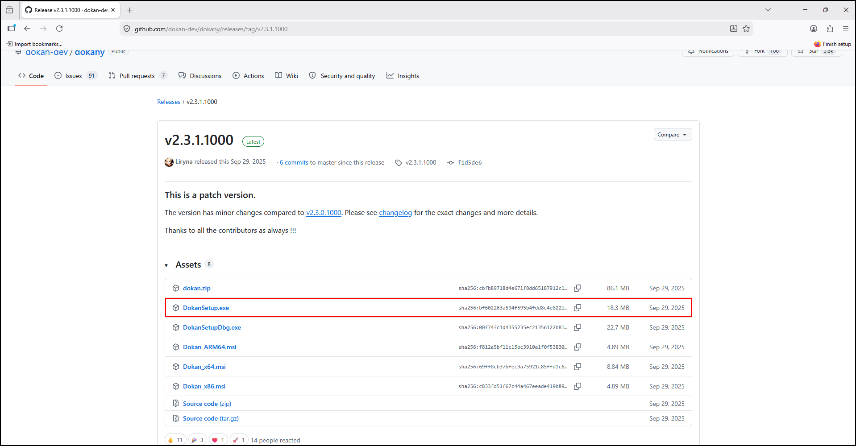Open the Compare dropdown

pyautogui.click(x=673, y=135)
